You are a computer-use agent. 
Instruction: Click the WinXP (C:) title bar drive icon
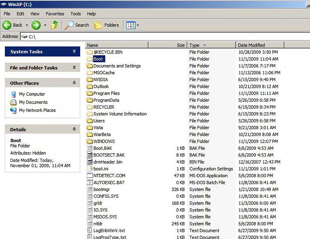(x=4, y=5)
